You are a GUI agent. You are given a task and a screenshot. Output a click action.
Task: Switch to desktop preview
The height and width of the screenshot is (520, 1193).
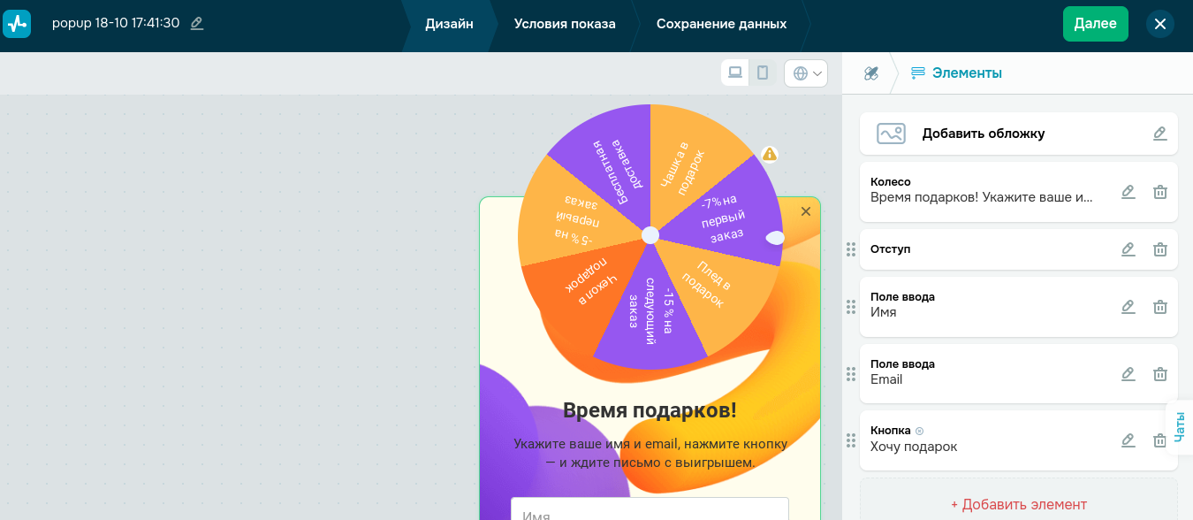pyautogui.click(x=735, y=73)
